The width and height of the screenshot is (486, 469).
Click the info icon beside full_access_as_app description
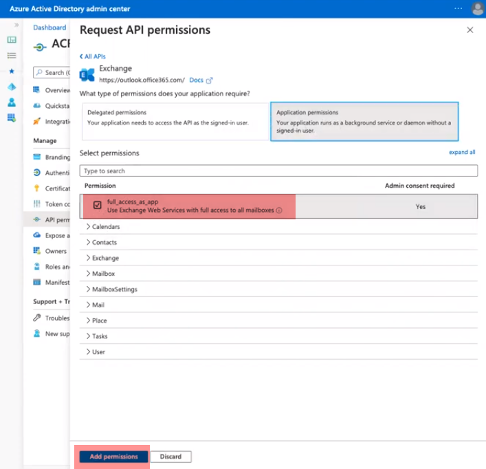click(279, 210)
